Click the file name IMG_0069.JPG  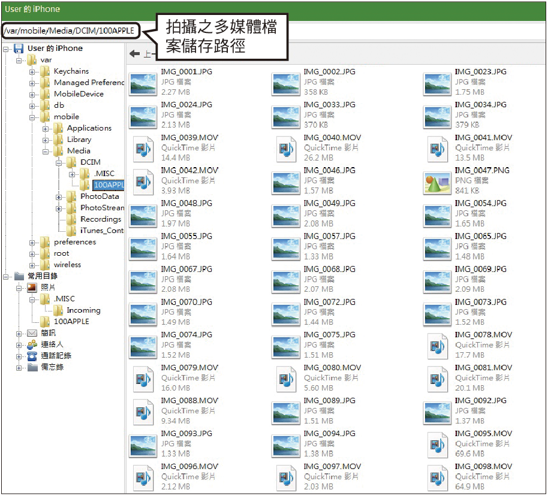tap(480, 269)
